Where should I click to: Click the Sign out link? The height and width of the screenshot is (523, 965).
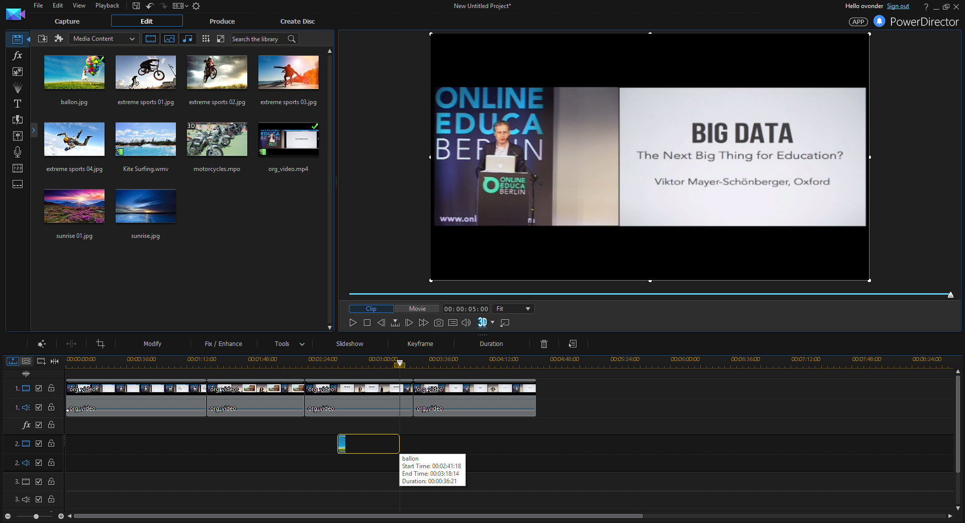[x=898, y=6]
